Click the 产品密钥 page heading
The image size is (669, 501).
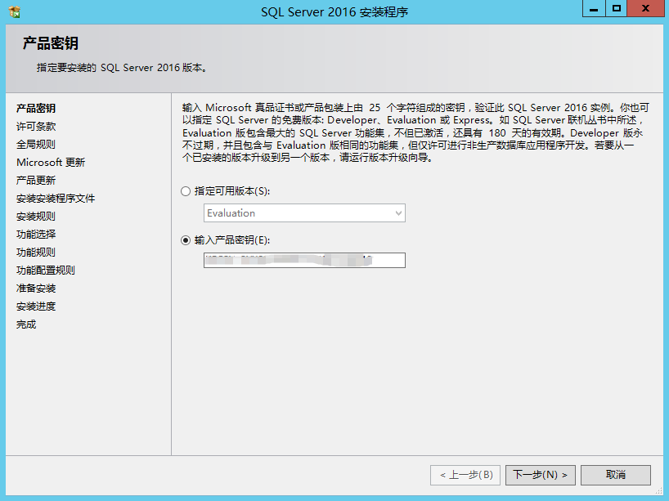coord(51,43)
